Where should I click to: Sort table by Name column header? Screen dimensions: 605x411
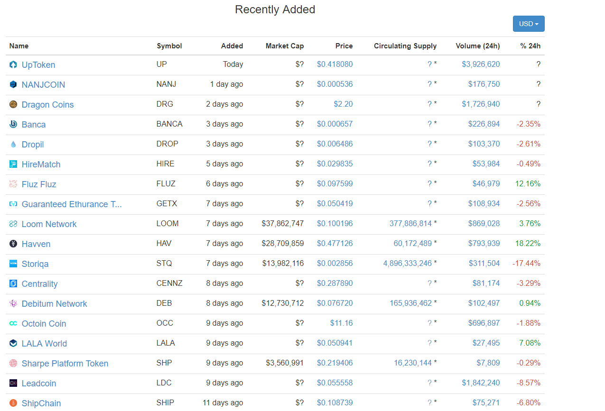pos(19,46)
